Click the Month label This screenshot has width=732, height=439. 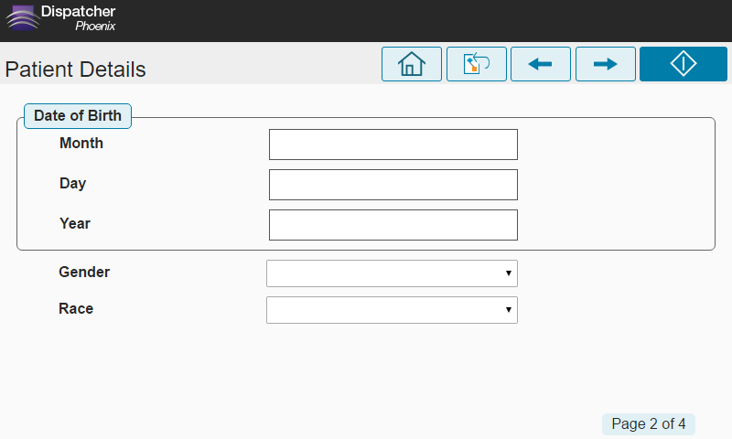(81, 143)
